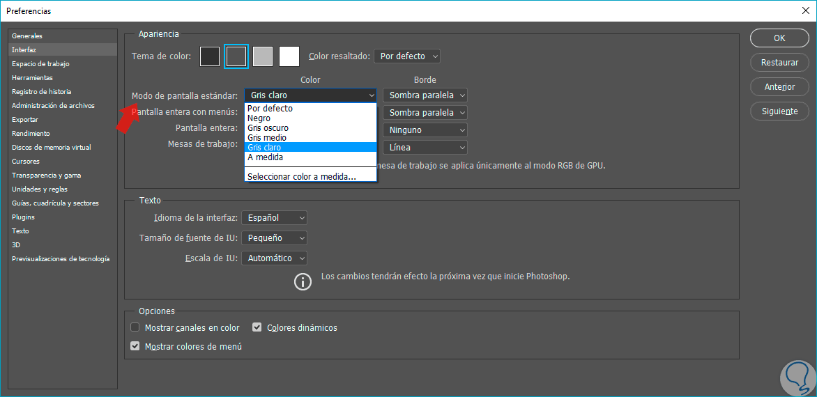Enable Mostrar canales en color checkbox
Screen dimensions: 817x397
135,327
